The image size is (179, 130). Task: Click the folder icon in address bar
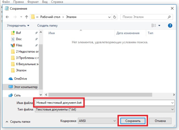point(33,17)
